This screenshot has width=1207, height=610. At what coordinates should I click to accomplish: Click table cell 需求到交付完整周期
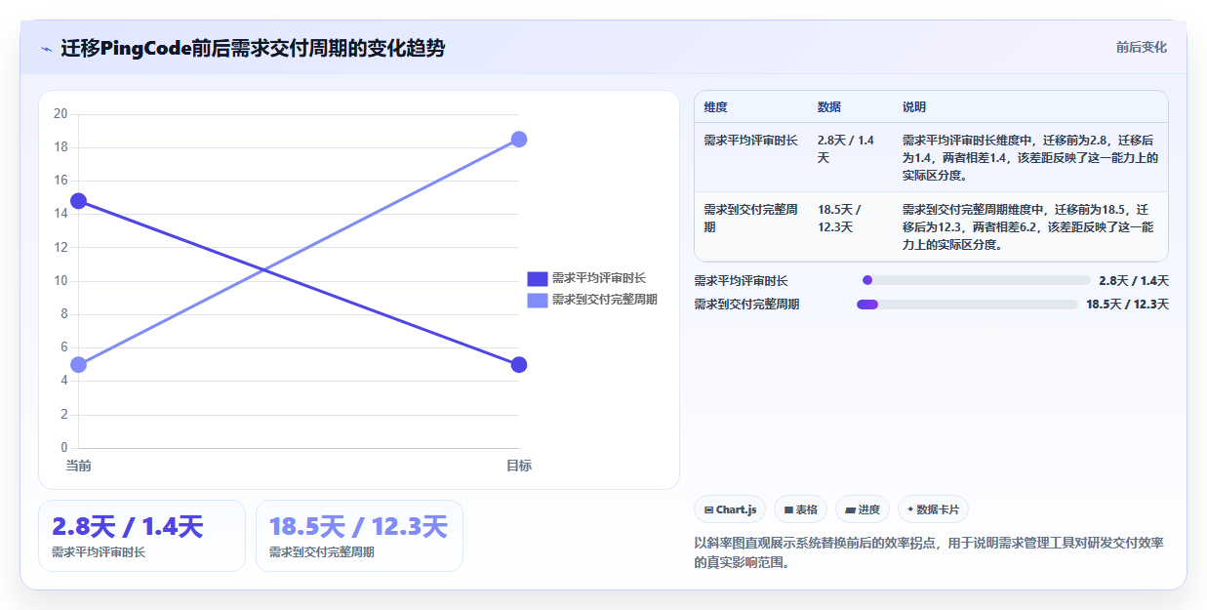(750, 218)
